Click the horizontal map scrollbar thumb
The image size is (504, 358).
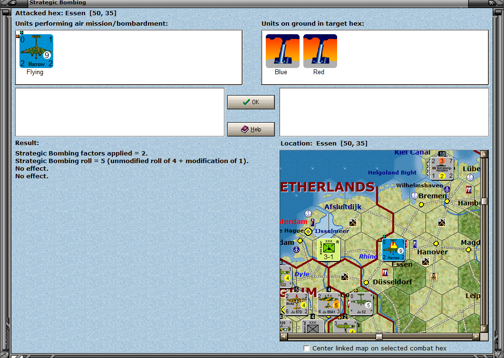click(379, 337)
